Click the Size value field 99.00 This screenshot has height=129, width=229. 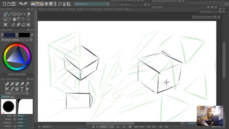pos(23,116)
